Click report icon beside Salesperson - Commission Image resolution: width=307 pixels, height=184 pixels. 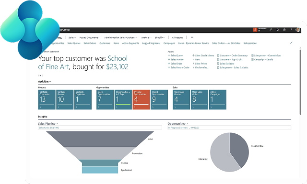point(252,55)
